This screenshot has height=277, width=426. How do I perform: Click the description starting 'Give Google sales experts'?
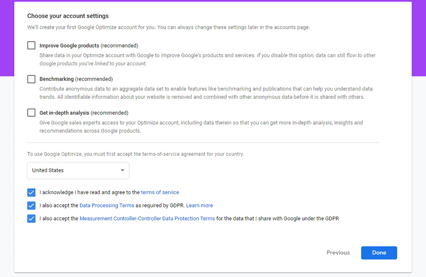coord(201,127)
